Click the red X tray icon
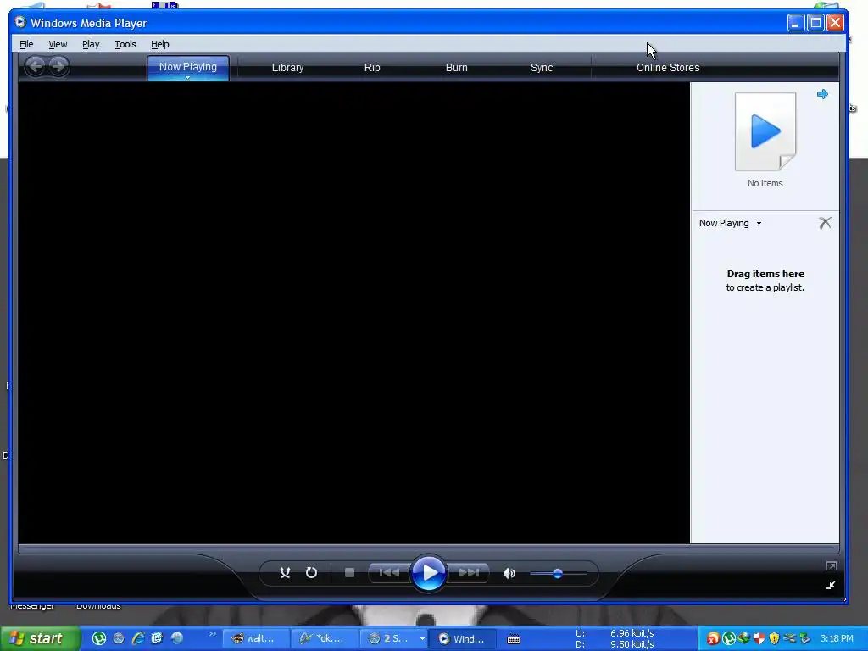The width and height of the screenshot is (868, 651). 713,639
